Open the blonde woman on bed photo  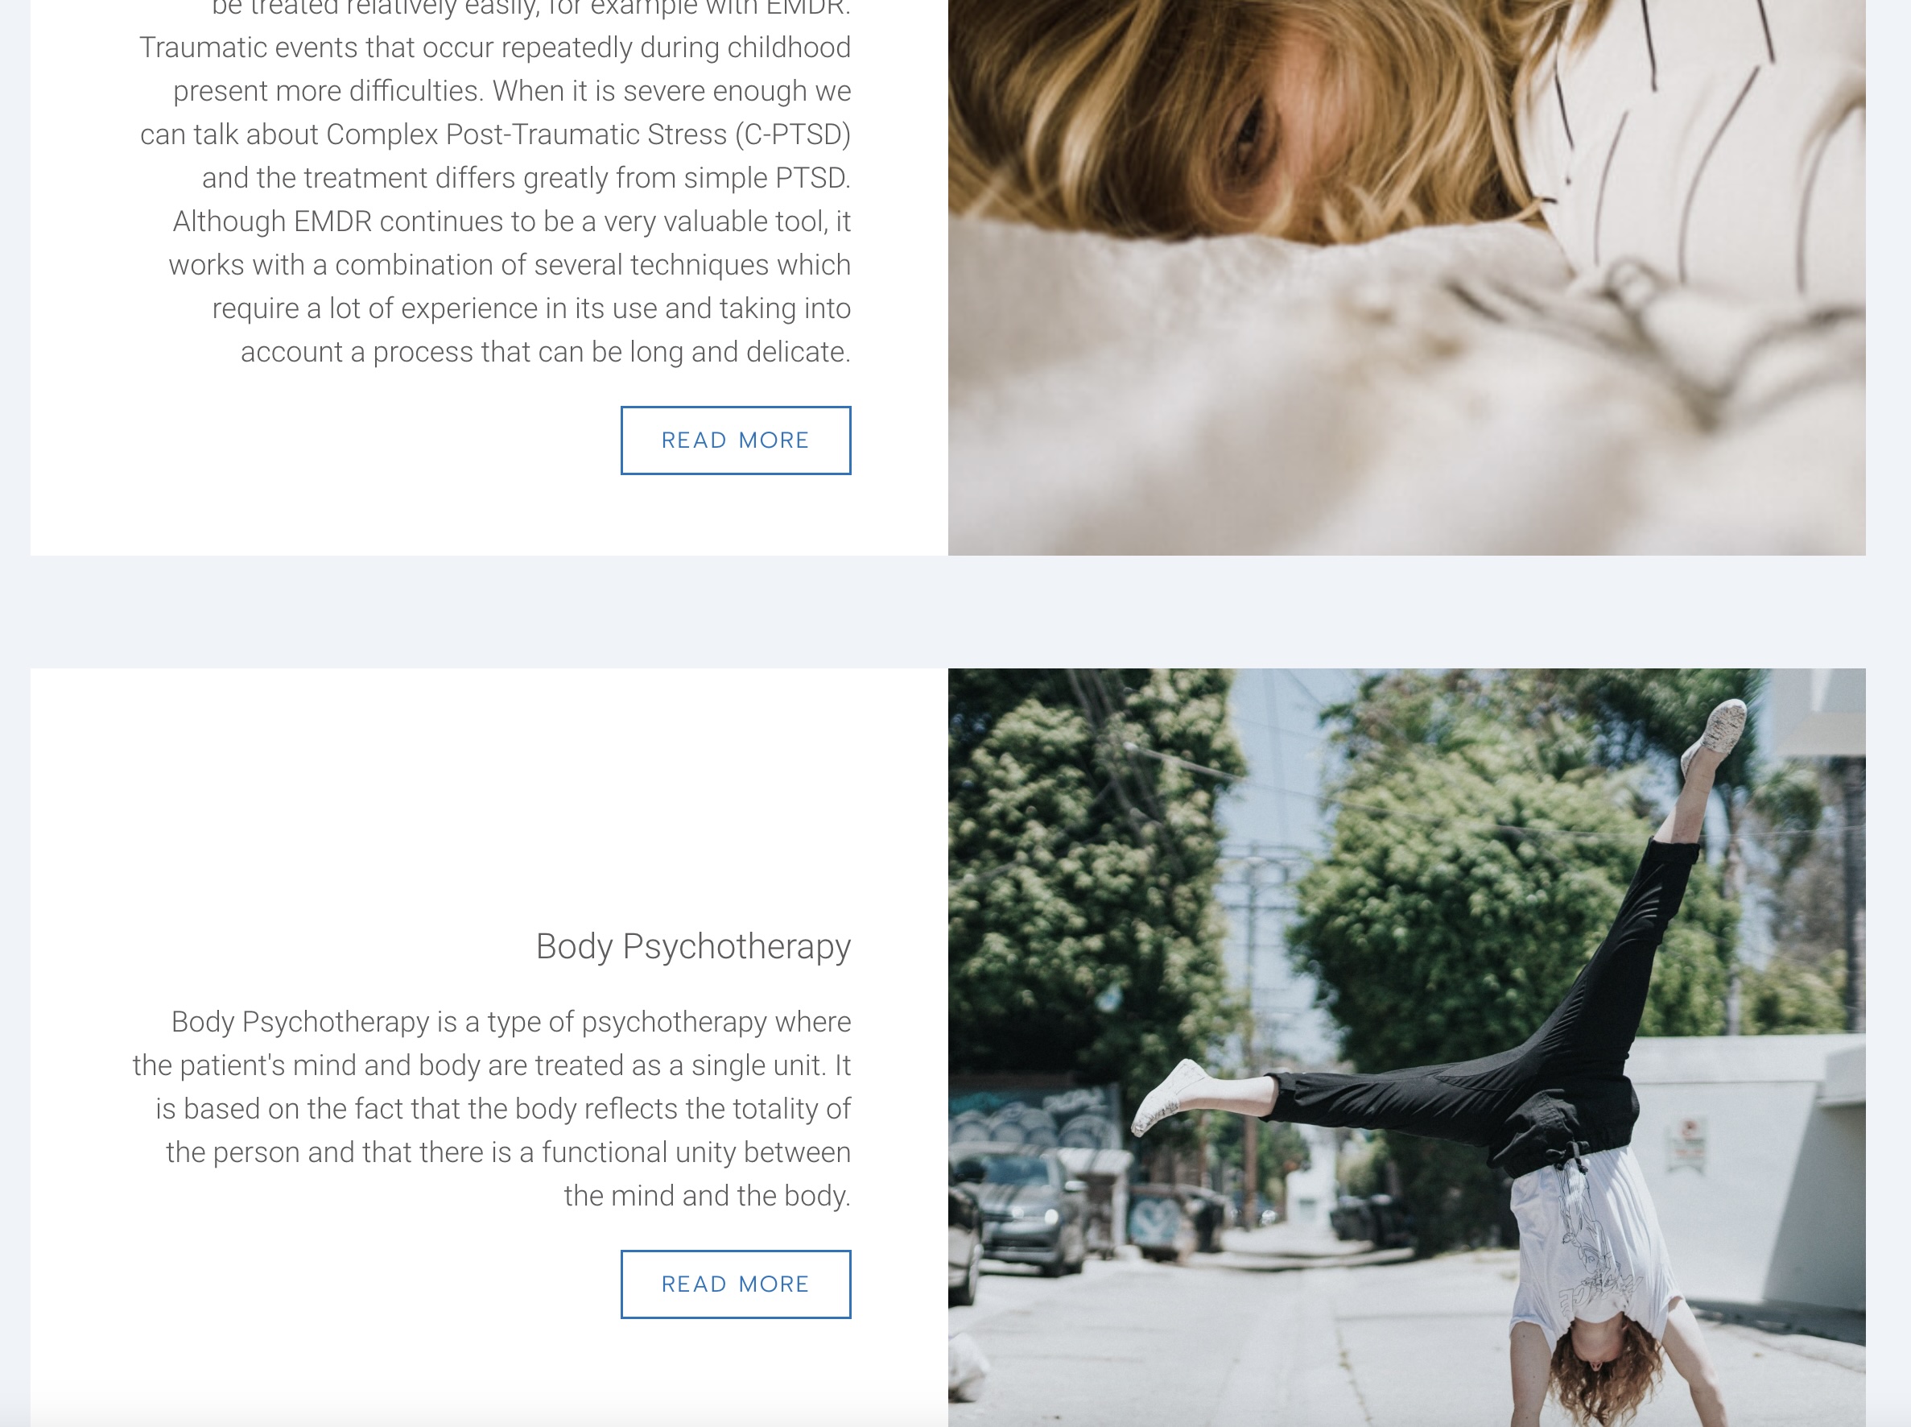[x=1407, y=277]
